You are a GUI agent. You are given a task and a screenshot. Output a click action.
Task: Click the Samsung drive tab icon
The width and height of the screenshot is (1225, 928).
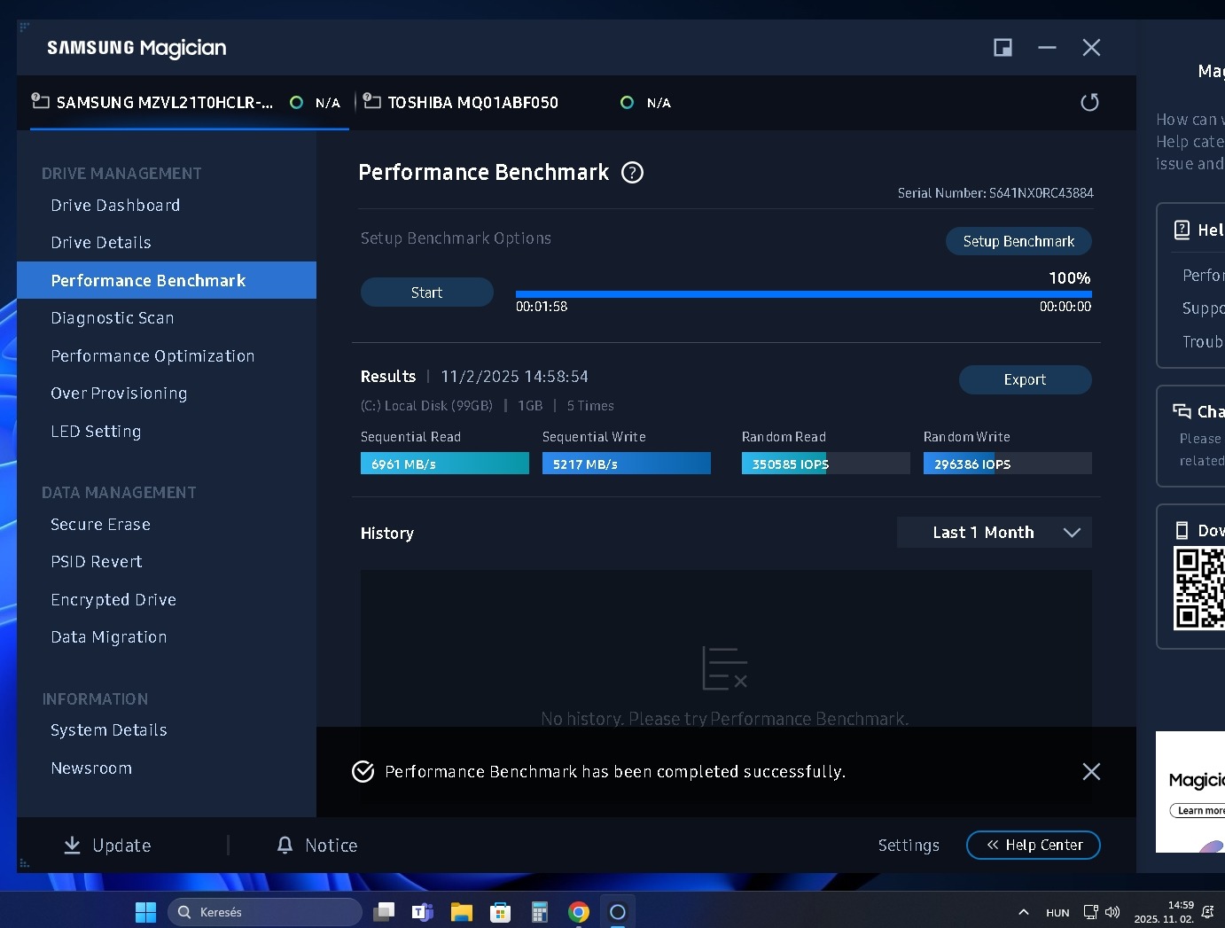[40, 100]
